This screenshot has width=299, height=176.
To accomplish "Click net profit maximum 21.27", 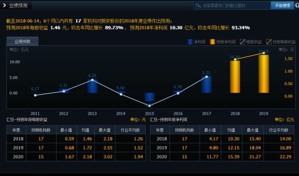I will click(255, 157).
